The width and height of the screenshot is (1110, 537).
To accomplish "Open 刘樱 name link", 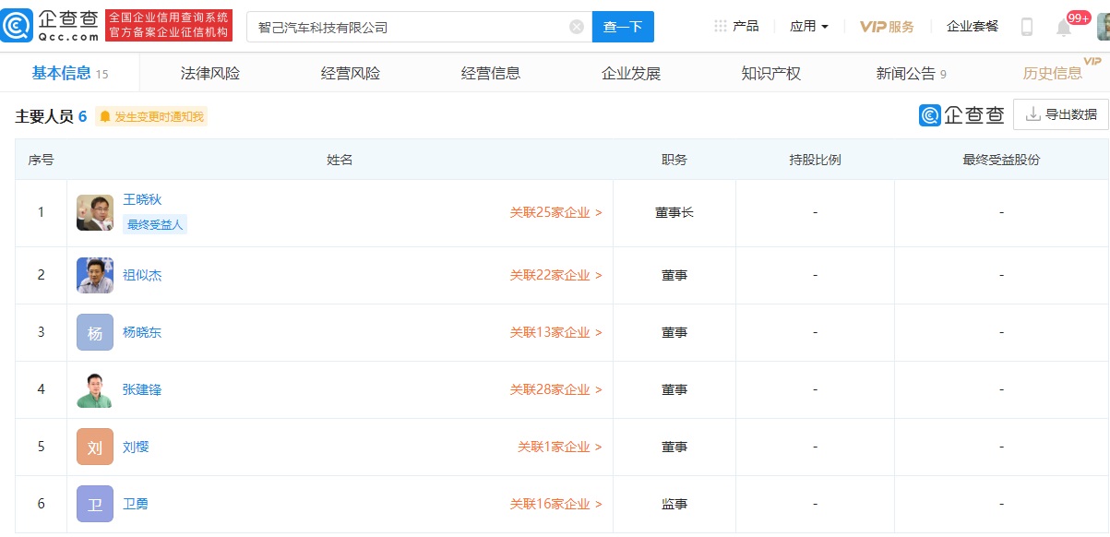I will pos(136,447).
